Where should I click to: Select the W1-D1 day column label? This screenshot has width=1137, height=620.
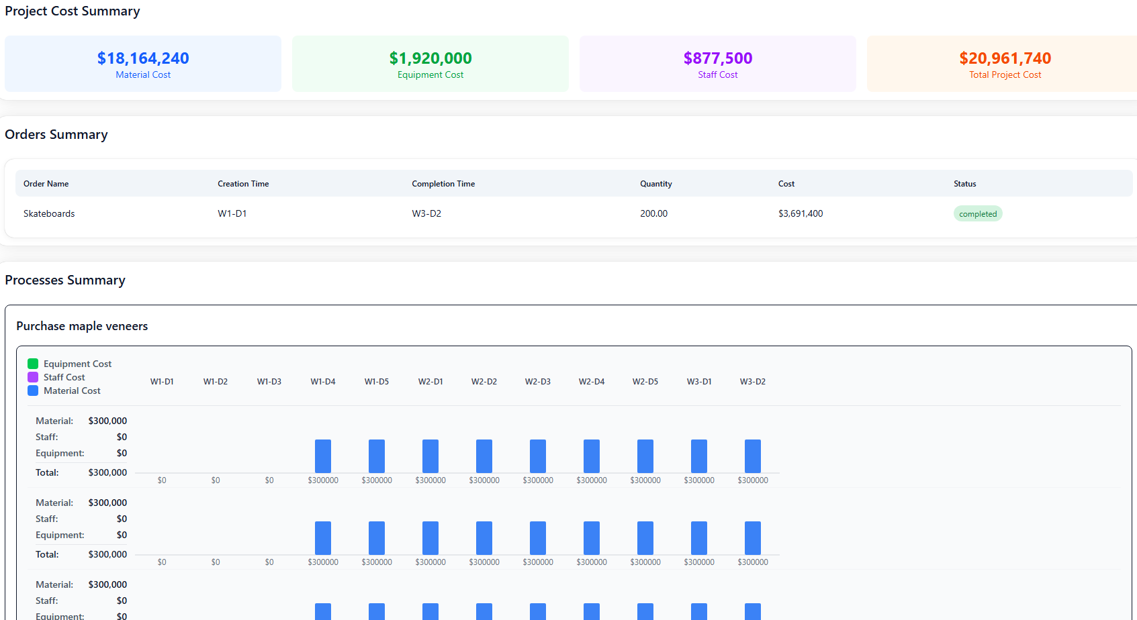[162, 382]
